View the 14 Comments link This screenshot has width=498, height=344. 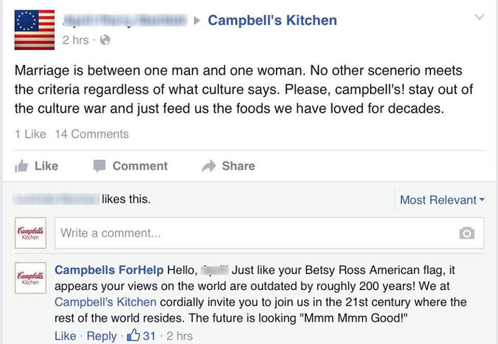pos(91,134)
